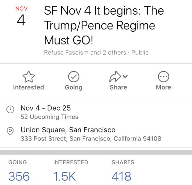Open the Nov 4 - Dec 25 date range
This screenshot has height=185, width=192.
[x=46, y=108]
